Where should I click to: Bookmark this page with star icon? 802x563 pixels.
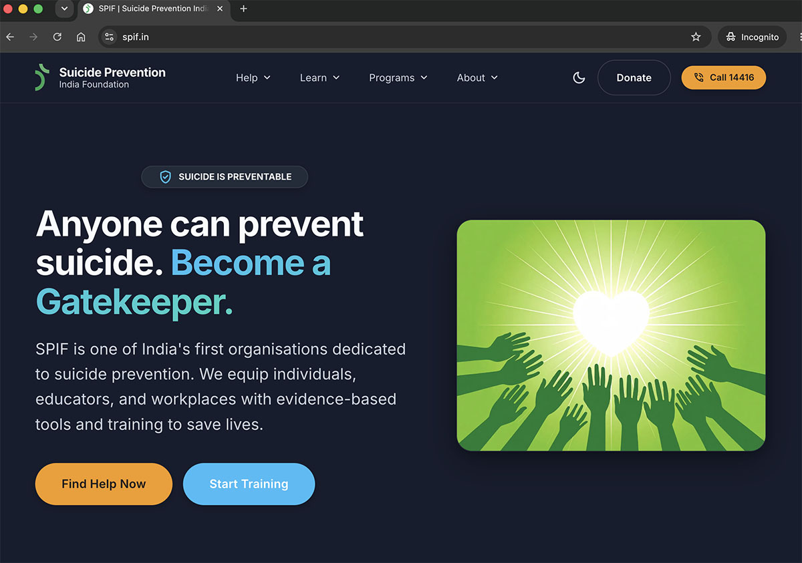[696, 37]
